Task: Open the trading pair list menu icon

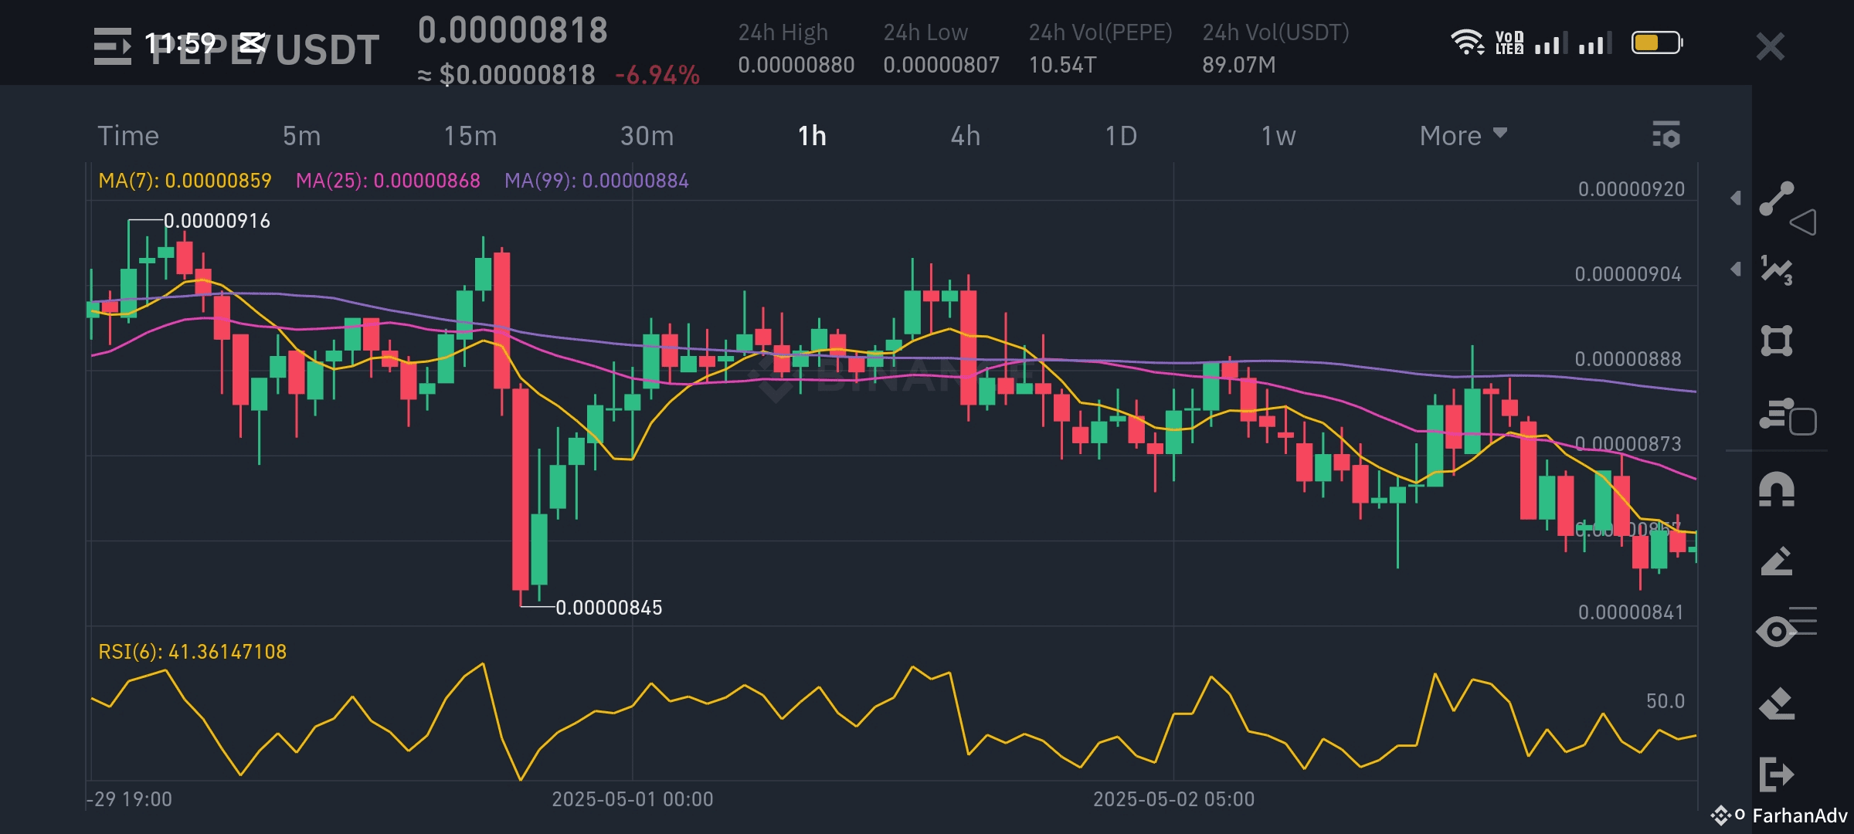Action: 112,46
